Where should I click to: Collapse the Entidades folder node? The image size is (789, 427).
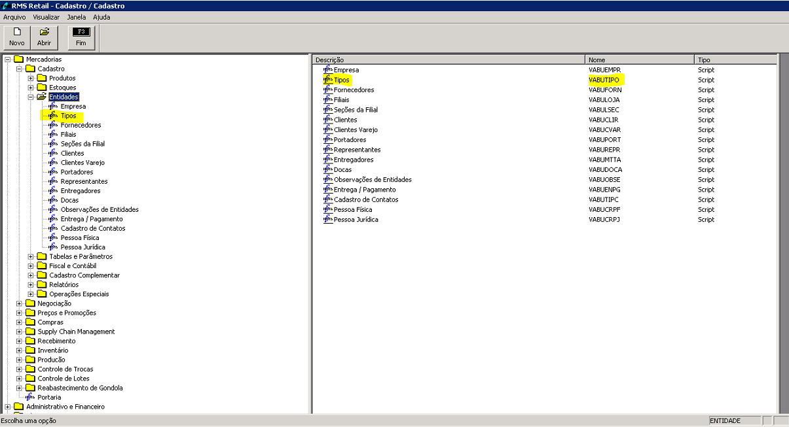click(31, 97)
